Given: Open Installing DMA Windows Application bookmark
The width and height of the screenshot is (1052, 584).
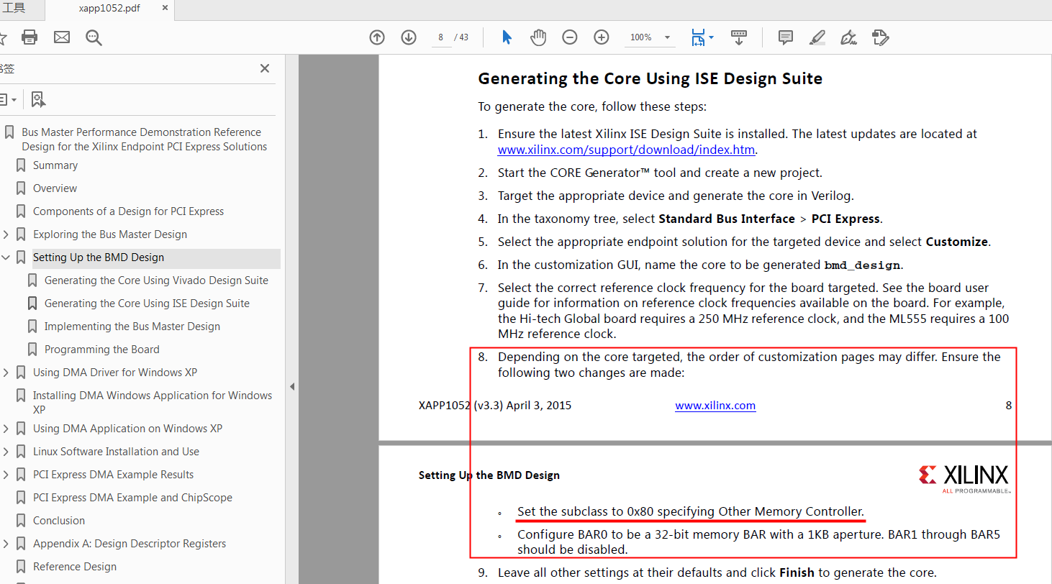Looking at the screenshot, I should coord(153,402).
